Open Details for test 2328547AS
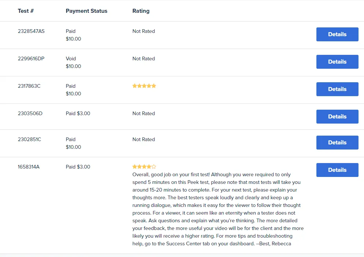Image resolution: width=364 pixels, height=257 pixels. click(337, 34)
